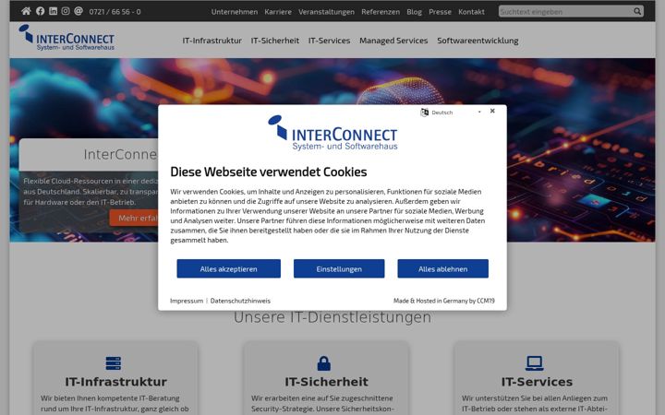Viewport: 665px width, 415px height.
Task: Click the Mehr erfahren orange button
Action: click(135, 218)
